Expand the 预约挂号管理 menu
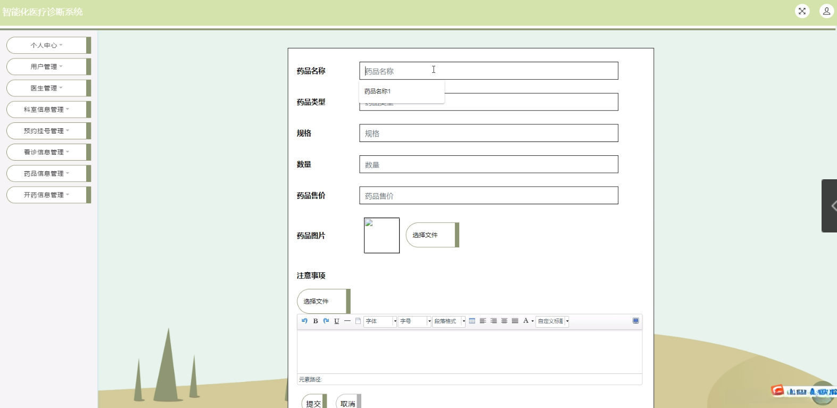The height and width of the screenshot is (408, 837). point(48,131)
